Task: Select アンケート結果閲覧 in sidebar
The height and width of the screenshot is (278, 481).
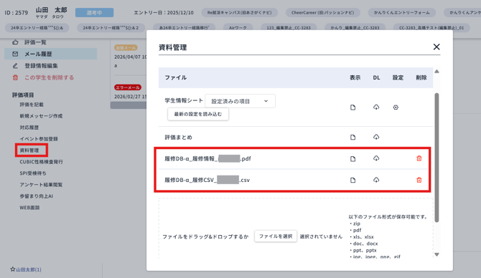Action: (x=41, y=185)
